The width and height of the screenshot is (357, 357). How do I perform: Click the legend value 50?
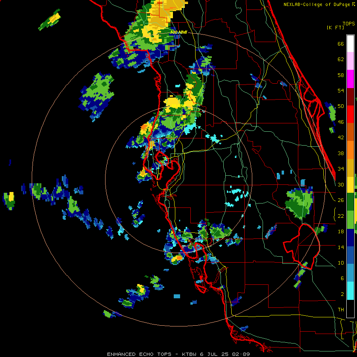tap(341, 107)
